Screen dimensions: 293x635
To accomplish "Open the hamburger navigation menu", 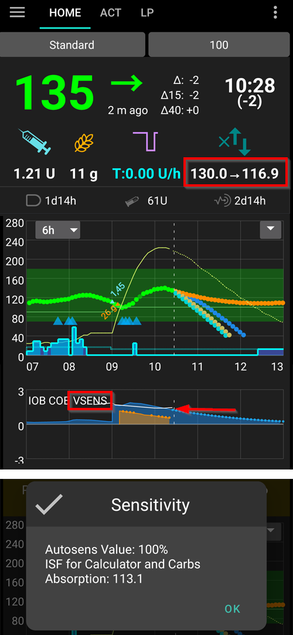I will (x=18, y=12).
